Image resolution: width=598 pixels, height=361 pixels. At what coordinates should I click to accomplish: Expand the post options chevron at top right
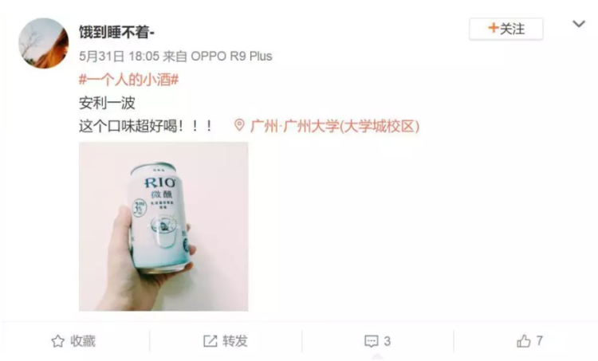[579, 24]
